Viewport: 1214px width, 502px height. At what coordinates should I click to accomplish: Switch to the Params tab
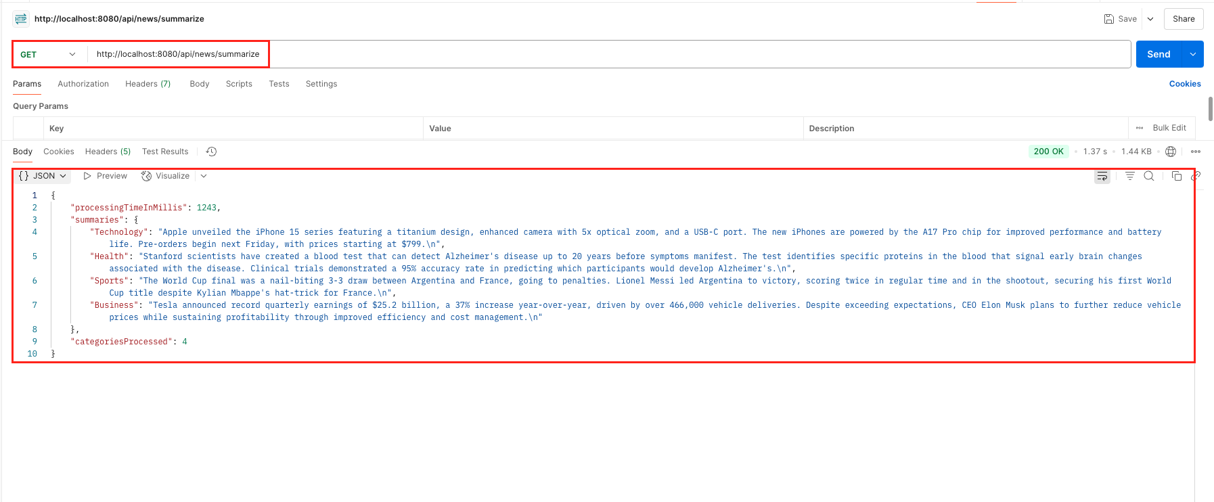coord(27,84)
